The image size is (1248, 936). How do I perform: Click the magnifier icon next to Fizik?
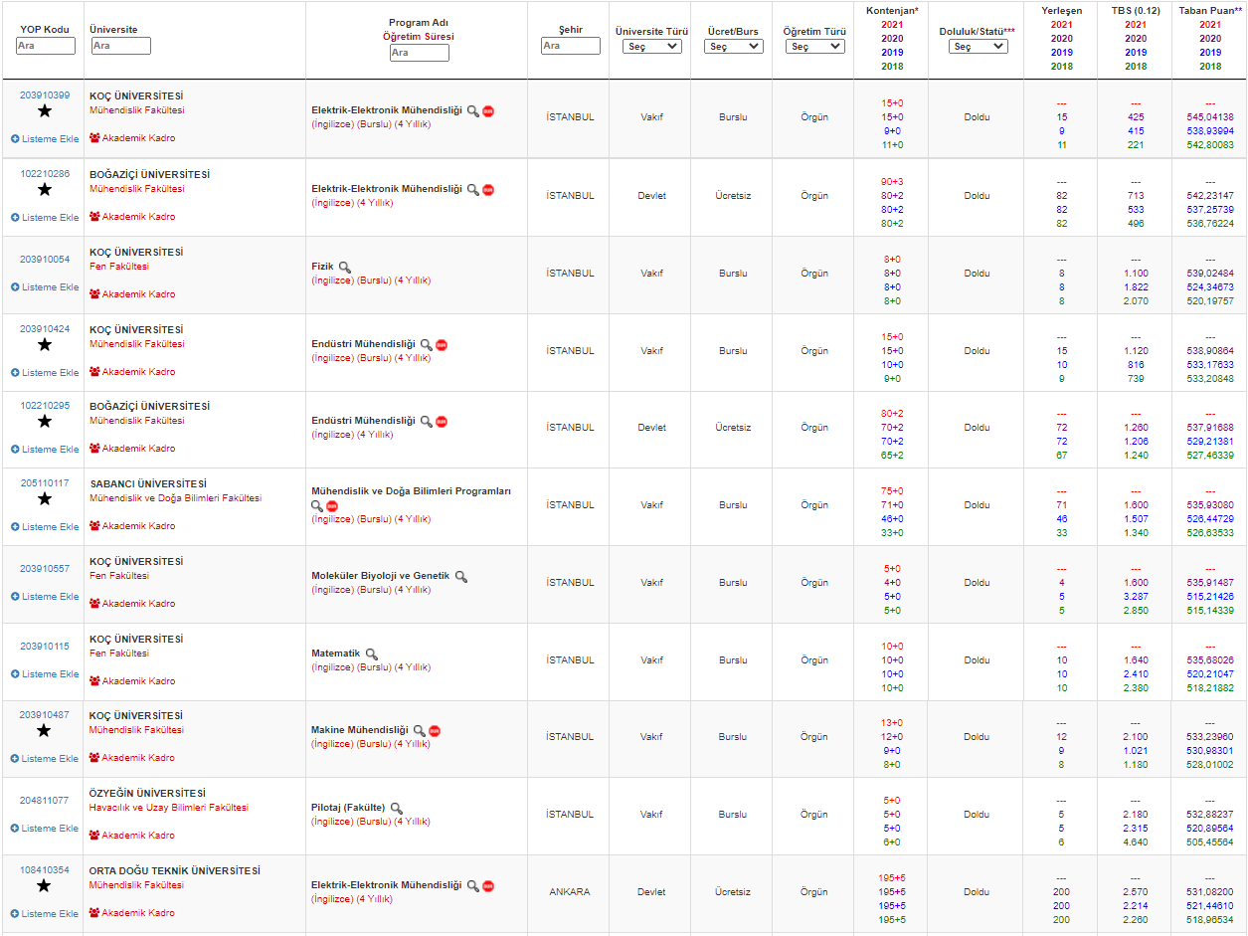(345, 268)
